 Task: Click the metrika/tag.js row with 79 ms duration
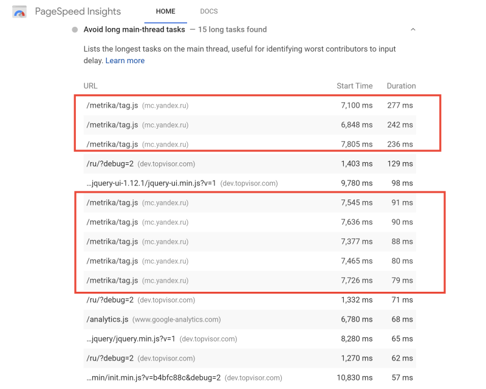point(250,280)
